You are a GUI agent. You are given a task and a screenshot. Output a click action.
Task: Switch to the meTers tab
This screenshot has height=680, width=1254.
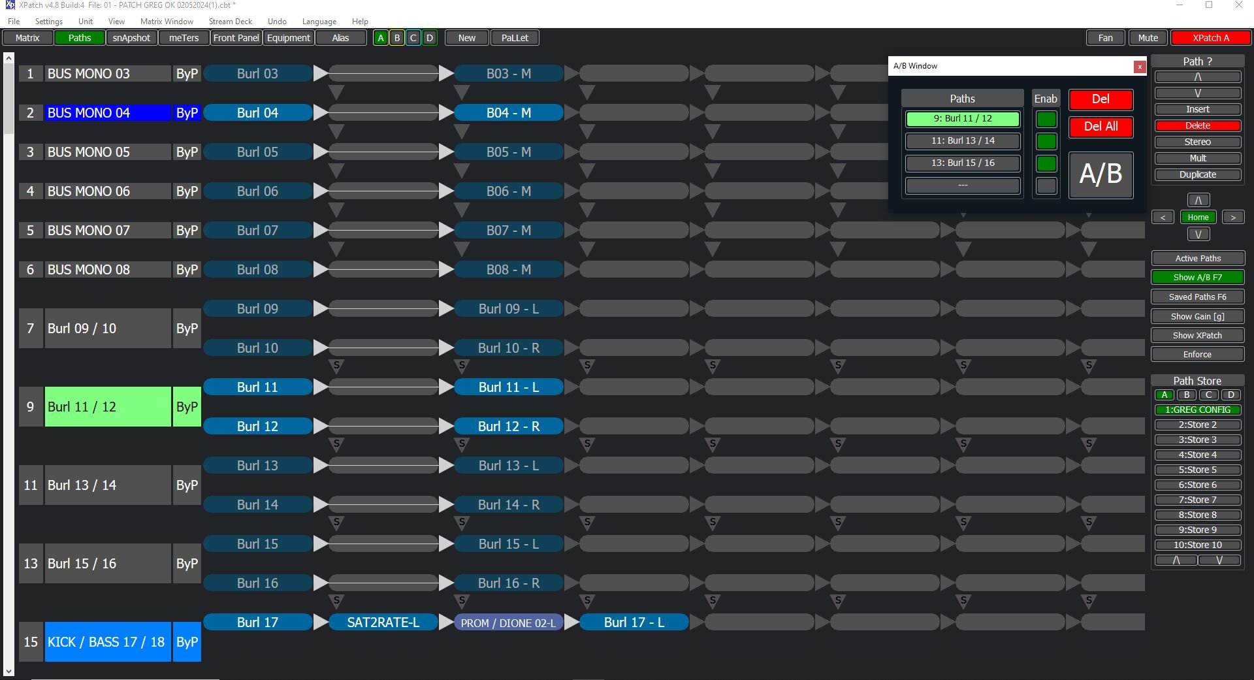[x=184, y=38]
